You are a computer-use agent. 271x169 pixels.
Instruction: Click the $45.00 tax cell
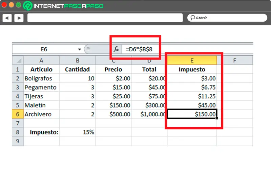click(192, 105)
